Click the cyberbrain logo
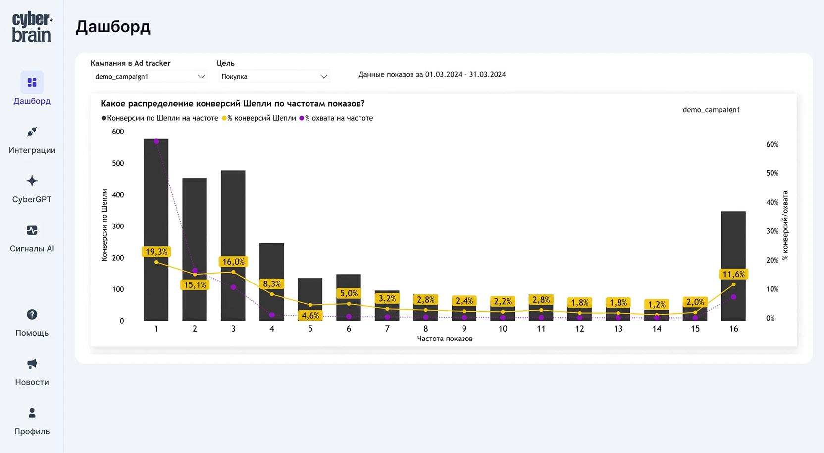The image size is (824, 453). click(32, 27)
